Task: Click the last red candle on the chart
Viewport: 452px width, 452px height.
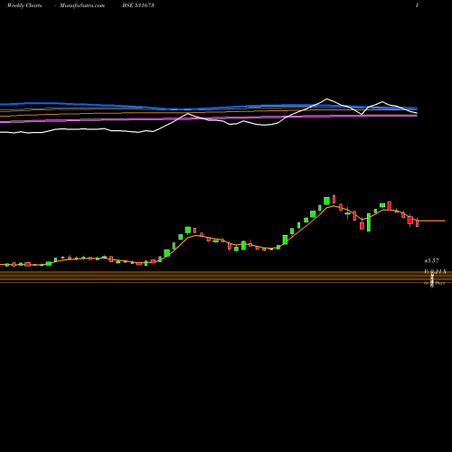Action: tap(418, 222)
